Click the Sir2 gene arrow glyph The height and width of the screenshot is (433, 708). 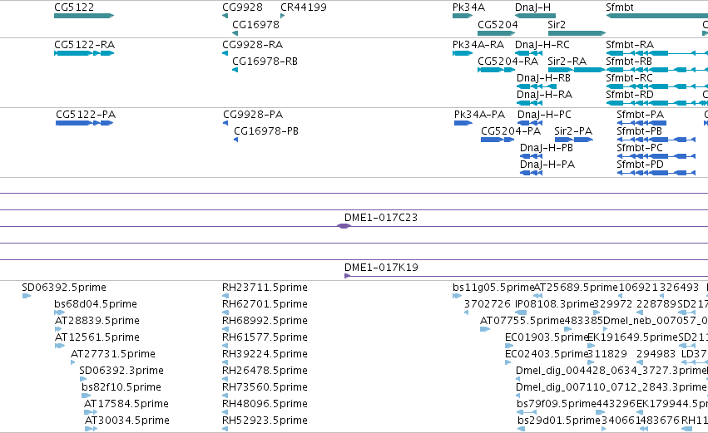point(577,33)
